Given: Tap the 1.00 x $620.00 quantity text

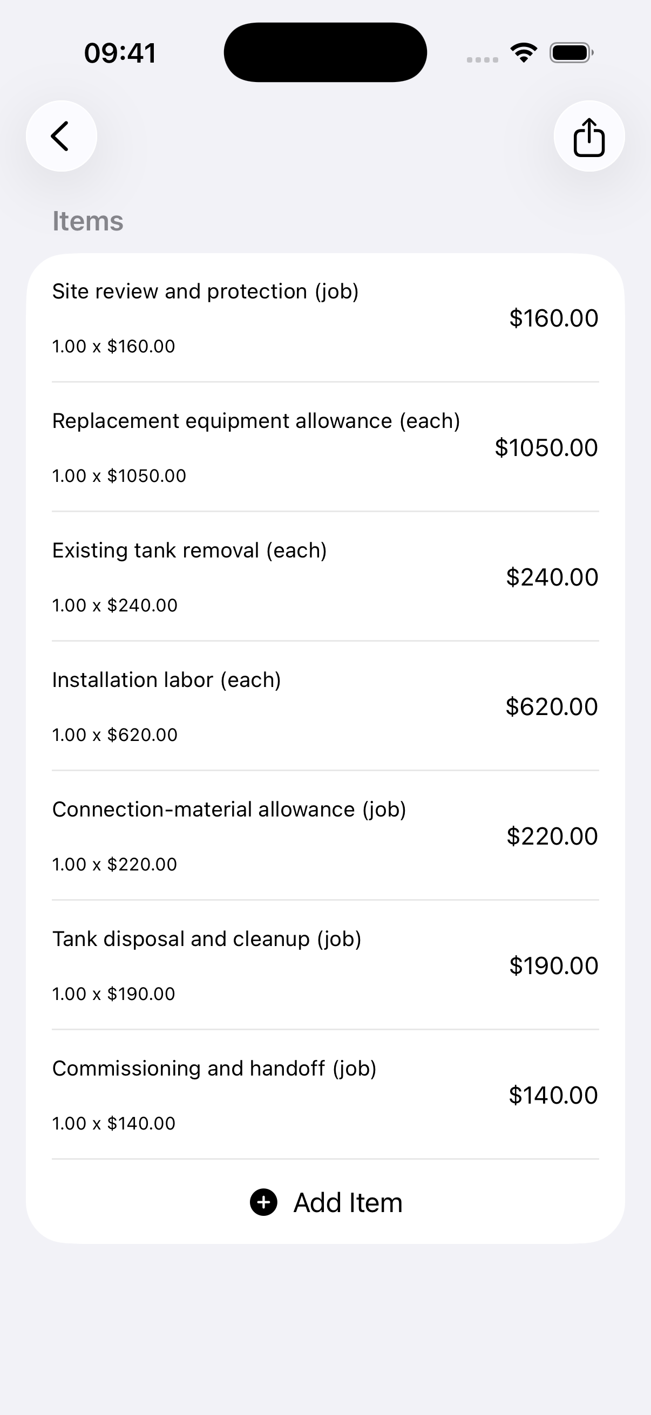Looking at the screenshot, I should pyautogui.click(x=115, y=735).
